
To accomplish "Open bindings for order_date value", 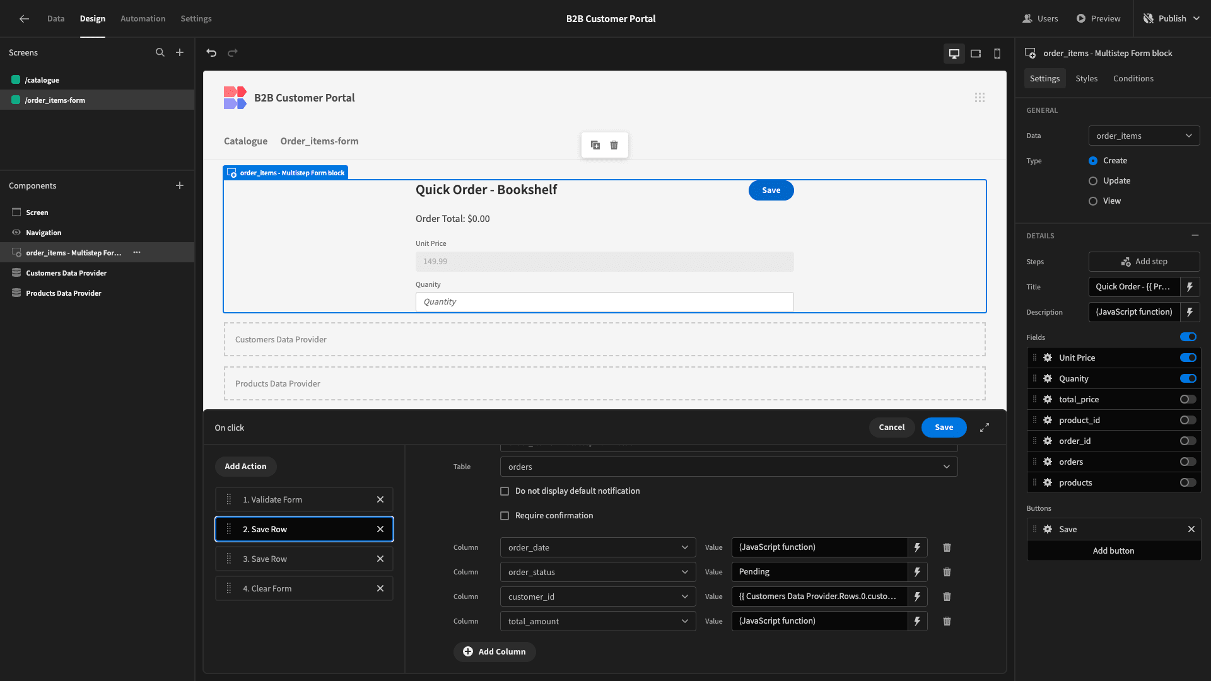I will [918, 547].
